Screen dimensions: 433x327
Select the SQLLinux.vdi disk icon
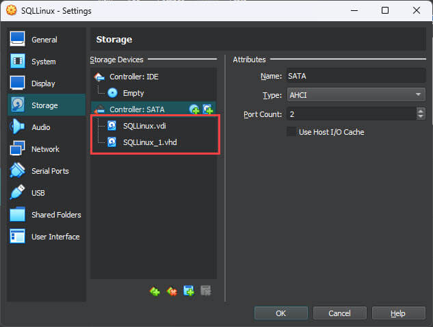click(x=113, y=126)
